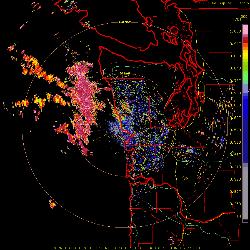Click the 0.253 value on color scale

click(235, 204)
